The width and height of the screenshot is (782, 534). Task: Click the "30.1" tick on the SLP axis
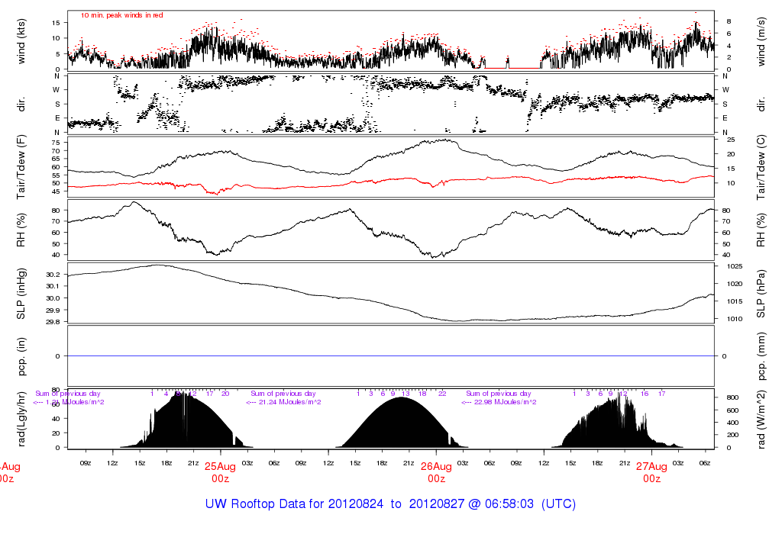point(53,286)
